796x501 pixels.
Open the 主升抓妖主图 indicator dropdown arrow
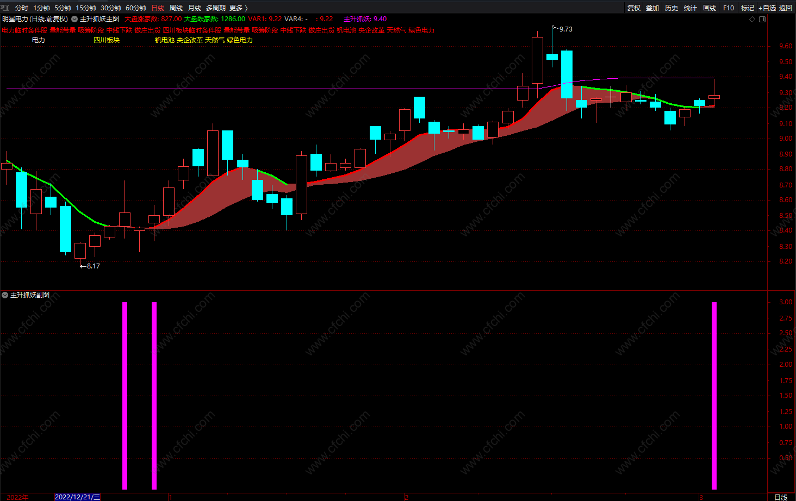click(74, 19)
